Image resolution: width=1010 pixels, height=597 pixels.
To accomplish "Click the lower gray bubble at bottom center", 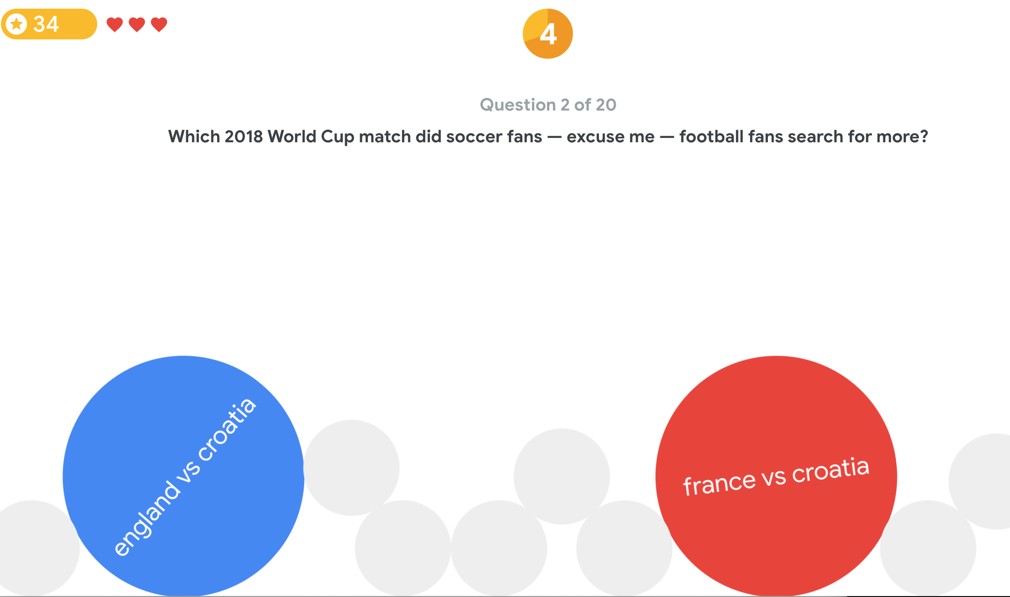I will point(499,548).
